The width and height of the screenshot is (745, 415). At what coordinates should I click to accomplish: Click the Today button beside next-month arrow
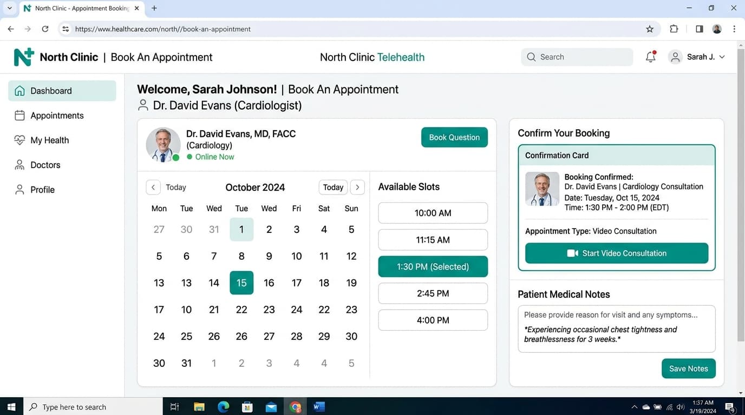(x=333, y=188)
